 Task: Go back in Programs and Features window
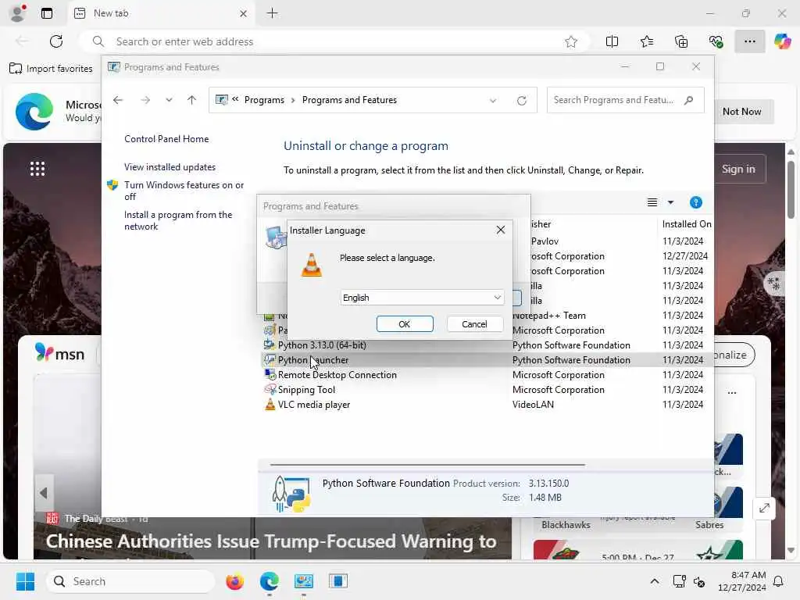[x=118, y=100]
